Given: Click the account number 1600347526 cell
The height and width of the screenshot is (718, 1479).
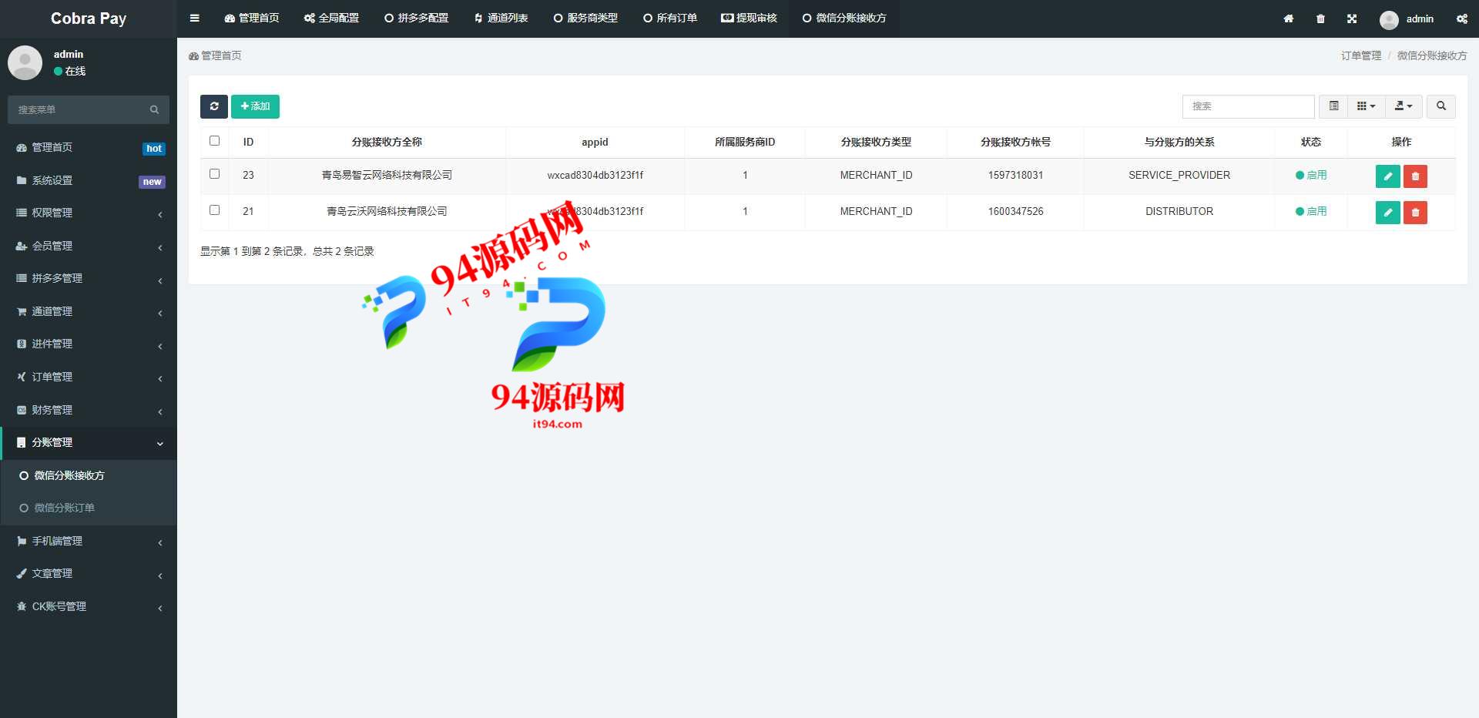Looking at the screenshot, I should [1015, 212].
